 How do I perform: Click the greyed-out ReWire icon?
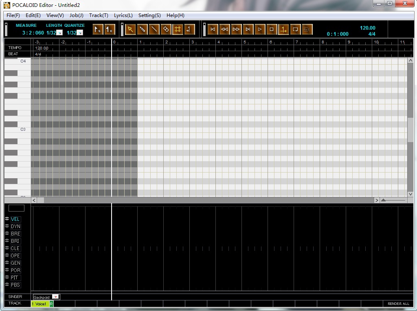[x=307, y=29]
